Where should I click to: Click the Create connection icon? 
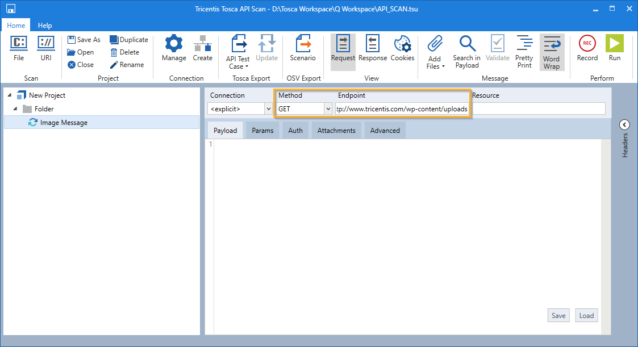(202, 44)
